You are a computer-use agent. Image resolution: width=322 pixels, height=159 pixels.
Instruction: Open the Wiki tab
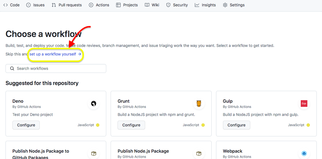pyautogui.click(x=152, y=5)
